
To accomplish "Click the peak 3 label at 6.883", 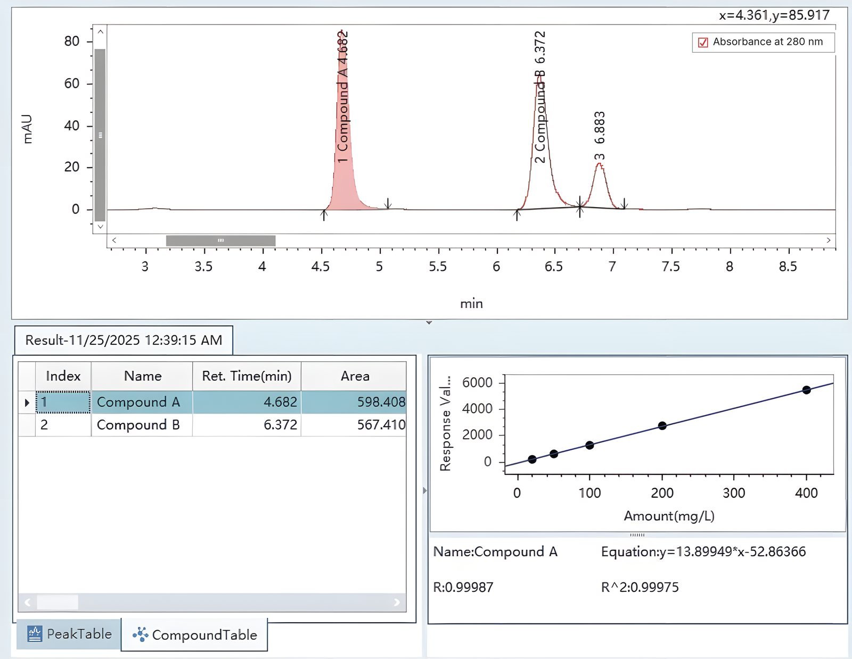I will pyautogui.click(x=600, y=136).
